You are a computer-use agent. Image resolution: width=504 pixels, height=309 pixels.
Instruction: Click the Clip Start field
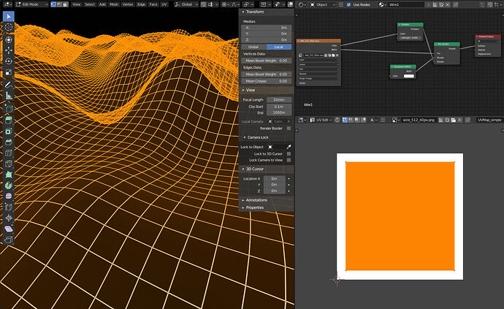pos(279,107)
